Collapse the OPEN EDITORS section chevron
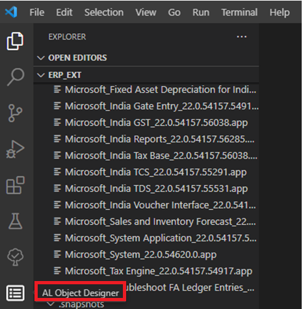This screenshot has height=309, width=303. (x=41, y=58)
